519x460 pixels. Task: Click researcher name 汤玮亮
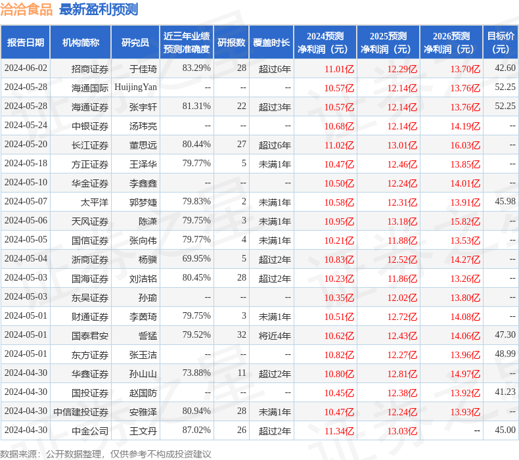[x=143, y=126]
